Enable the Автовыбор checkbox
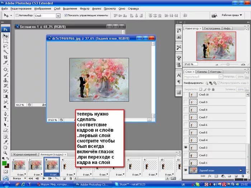Screen dimensions: 251x188 [x=17, y=15]
